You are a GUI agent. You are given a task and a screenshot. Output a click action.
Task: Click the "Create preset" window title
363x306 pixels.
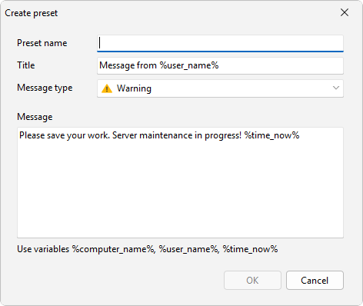coord(32,13)
